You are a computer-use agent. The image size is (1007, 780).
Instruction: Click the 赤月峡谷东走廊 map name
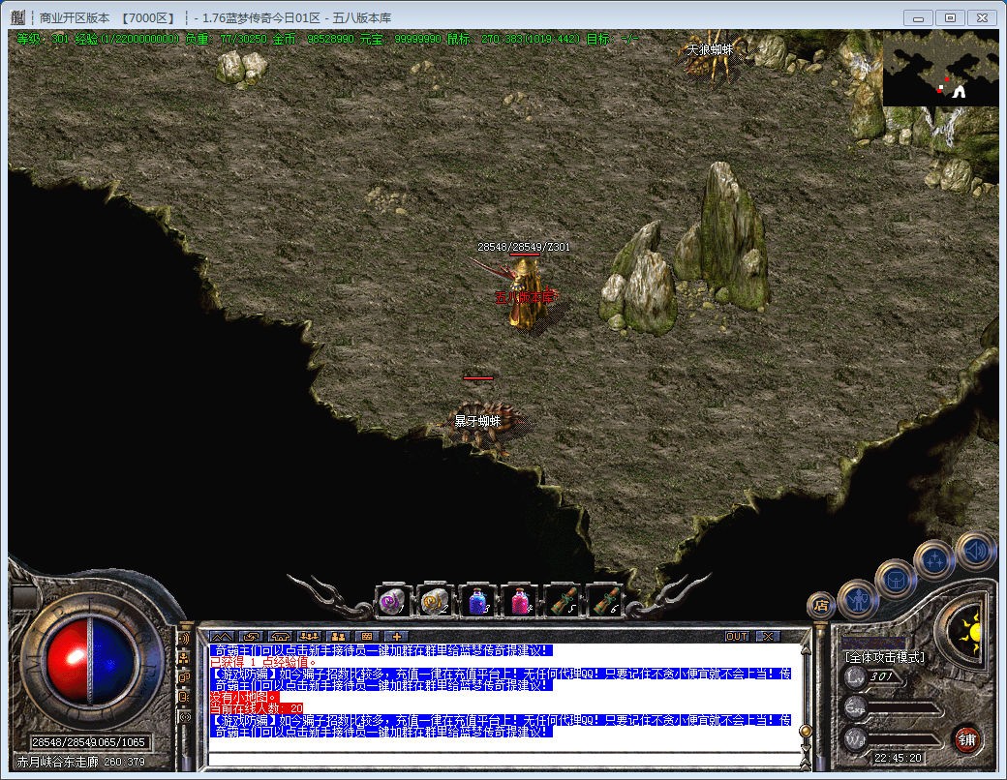pos(57,762)
